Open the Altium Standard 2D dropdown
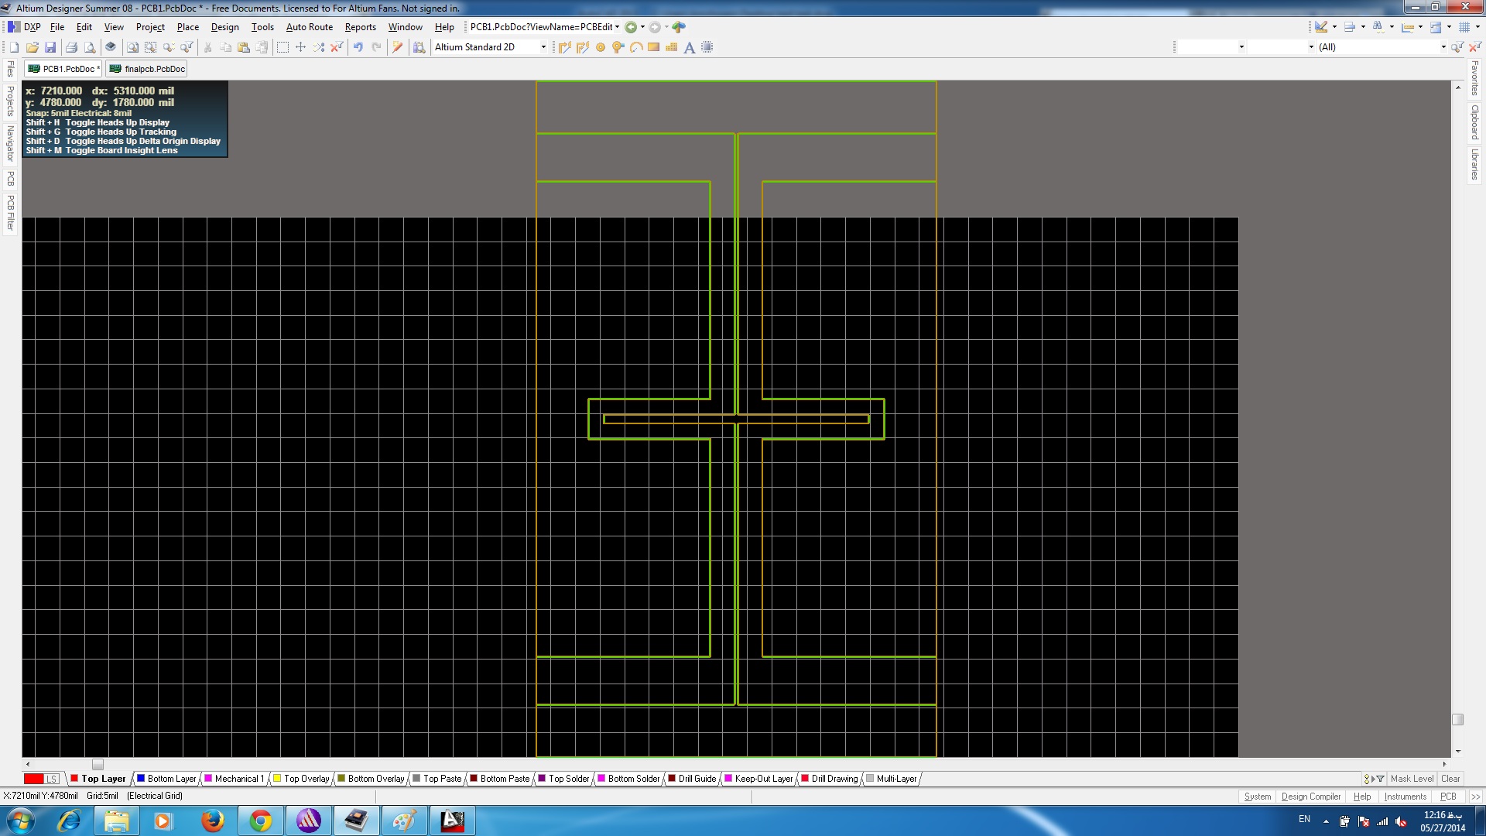Screen dimensions: 1486x836 (543, 47)
